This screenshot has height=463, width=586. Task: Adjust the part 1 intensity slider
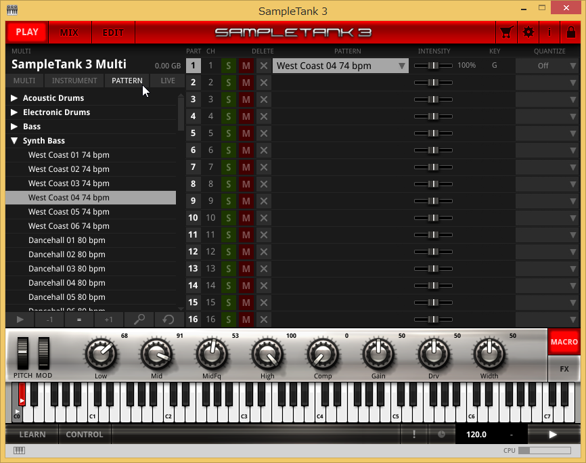coord(433,66)
